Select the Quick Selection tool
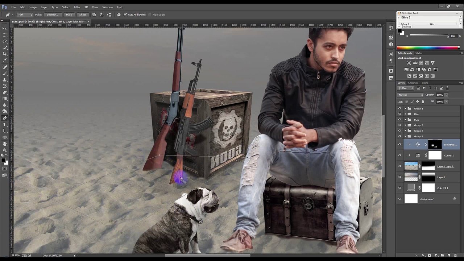Screen dimensions: 464x261 [x=5, y=47]
